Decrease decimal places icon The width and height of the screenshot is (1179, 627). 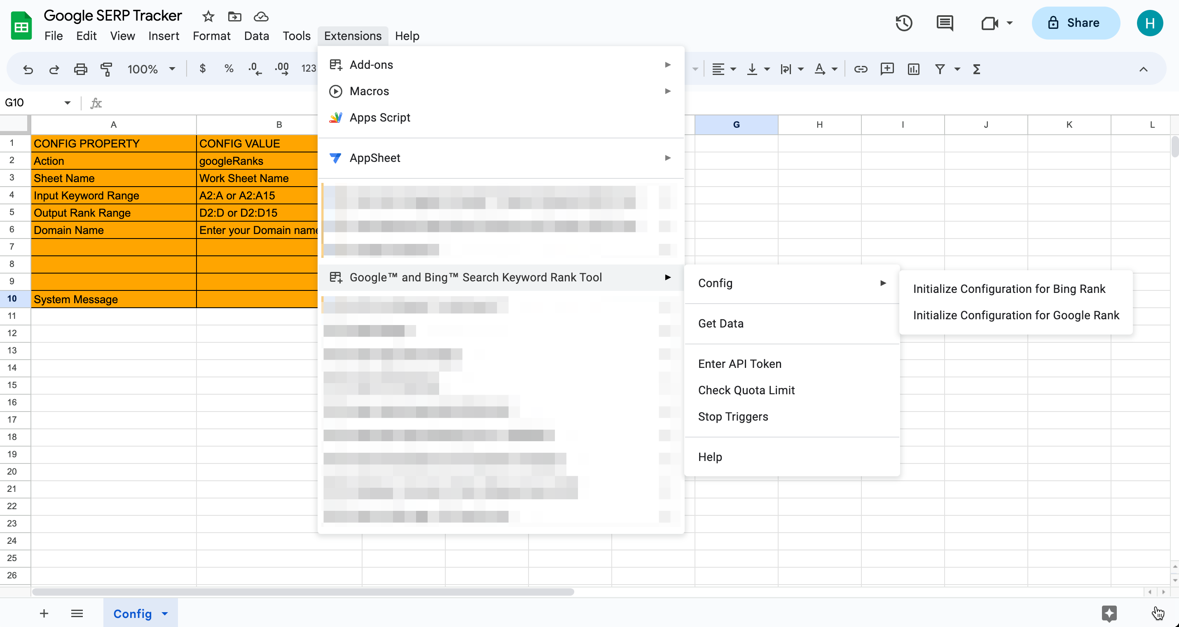pos(255,69)
